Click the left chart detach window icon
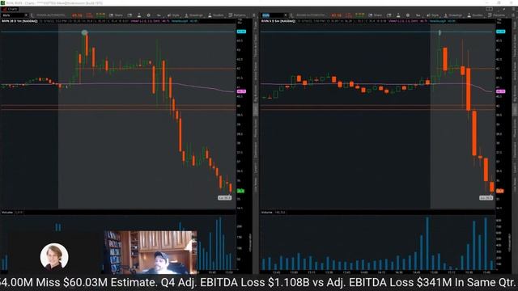518x291 pixels. coord(129,15)
